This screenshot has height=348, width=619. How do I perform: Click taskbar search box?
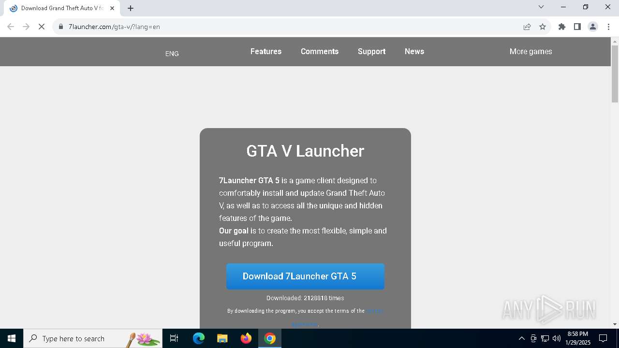[93, 338]
